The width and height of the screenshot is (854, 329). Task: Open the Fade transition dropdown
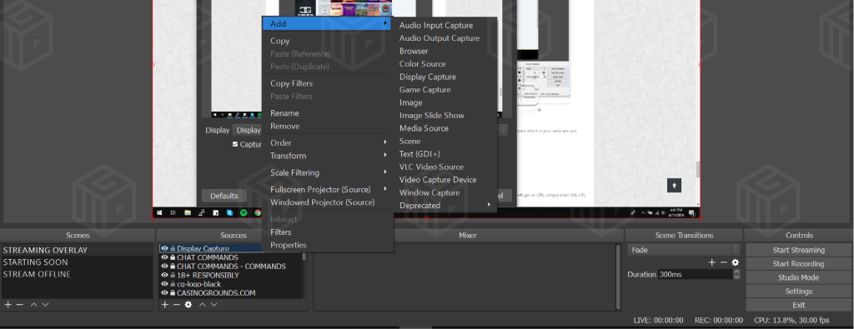(x=684, y=250)
